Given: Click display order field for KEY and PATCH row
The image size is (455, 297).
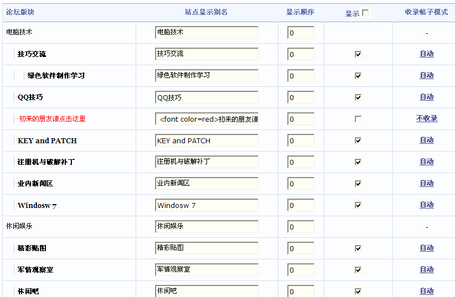Looking at the screenshot, I should 301,140.
